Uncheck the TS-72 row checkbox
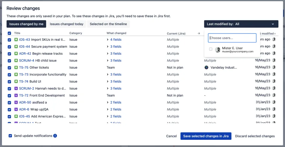Screen dimensions: 285x147 [x=9, y=96]
